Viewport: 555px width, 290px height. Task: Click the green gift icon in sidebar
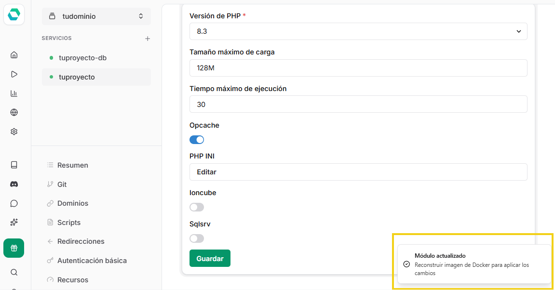[x=14, y=248]
